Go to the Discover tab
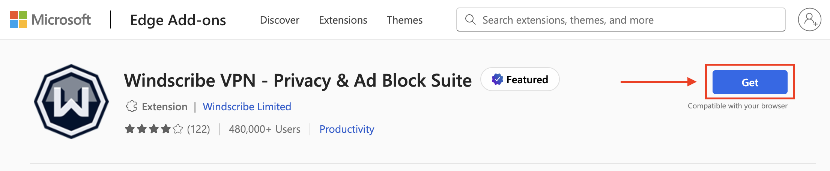830x171 pixels. [280, 20]
